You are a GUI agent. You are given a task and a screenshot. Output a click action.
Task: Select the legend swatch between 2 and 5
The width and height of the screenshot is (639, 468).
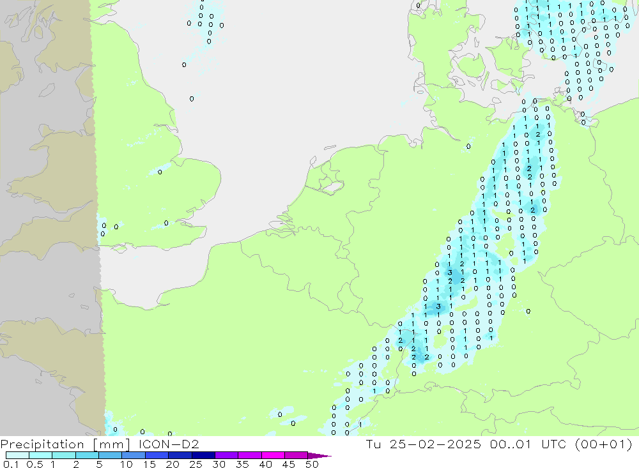click(x=87, y=455)
